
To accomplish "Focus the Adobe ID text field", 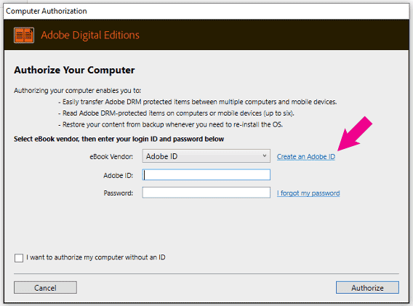I will click(x=206, y=174).
